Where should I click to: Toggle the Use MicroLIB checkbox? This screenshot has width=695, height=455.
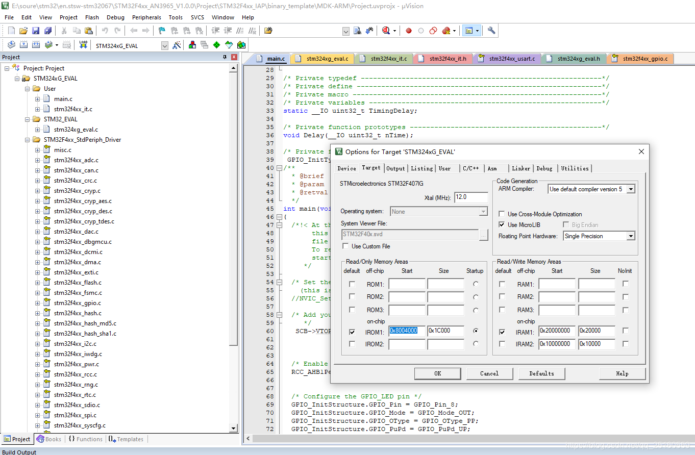point(502,225)
